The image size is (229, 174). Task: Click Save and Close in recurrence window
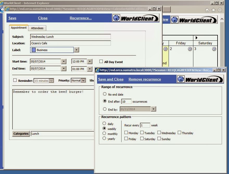[x=111, y=79]
